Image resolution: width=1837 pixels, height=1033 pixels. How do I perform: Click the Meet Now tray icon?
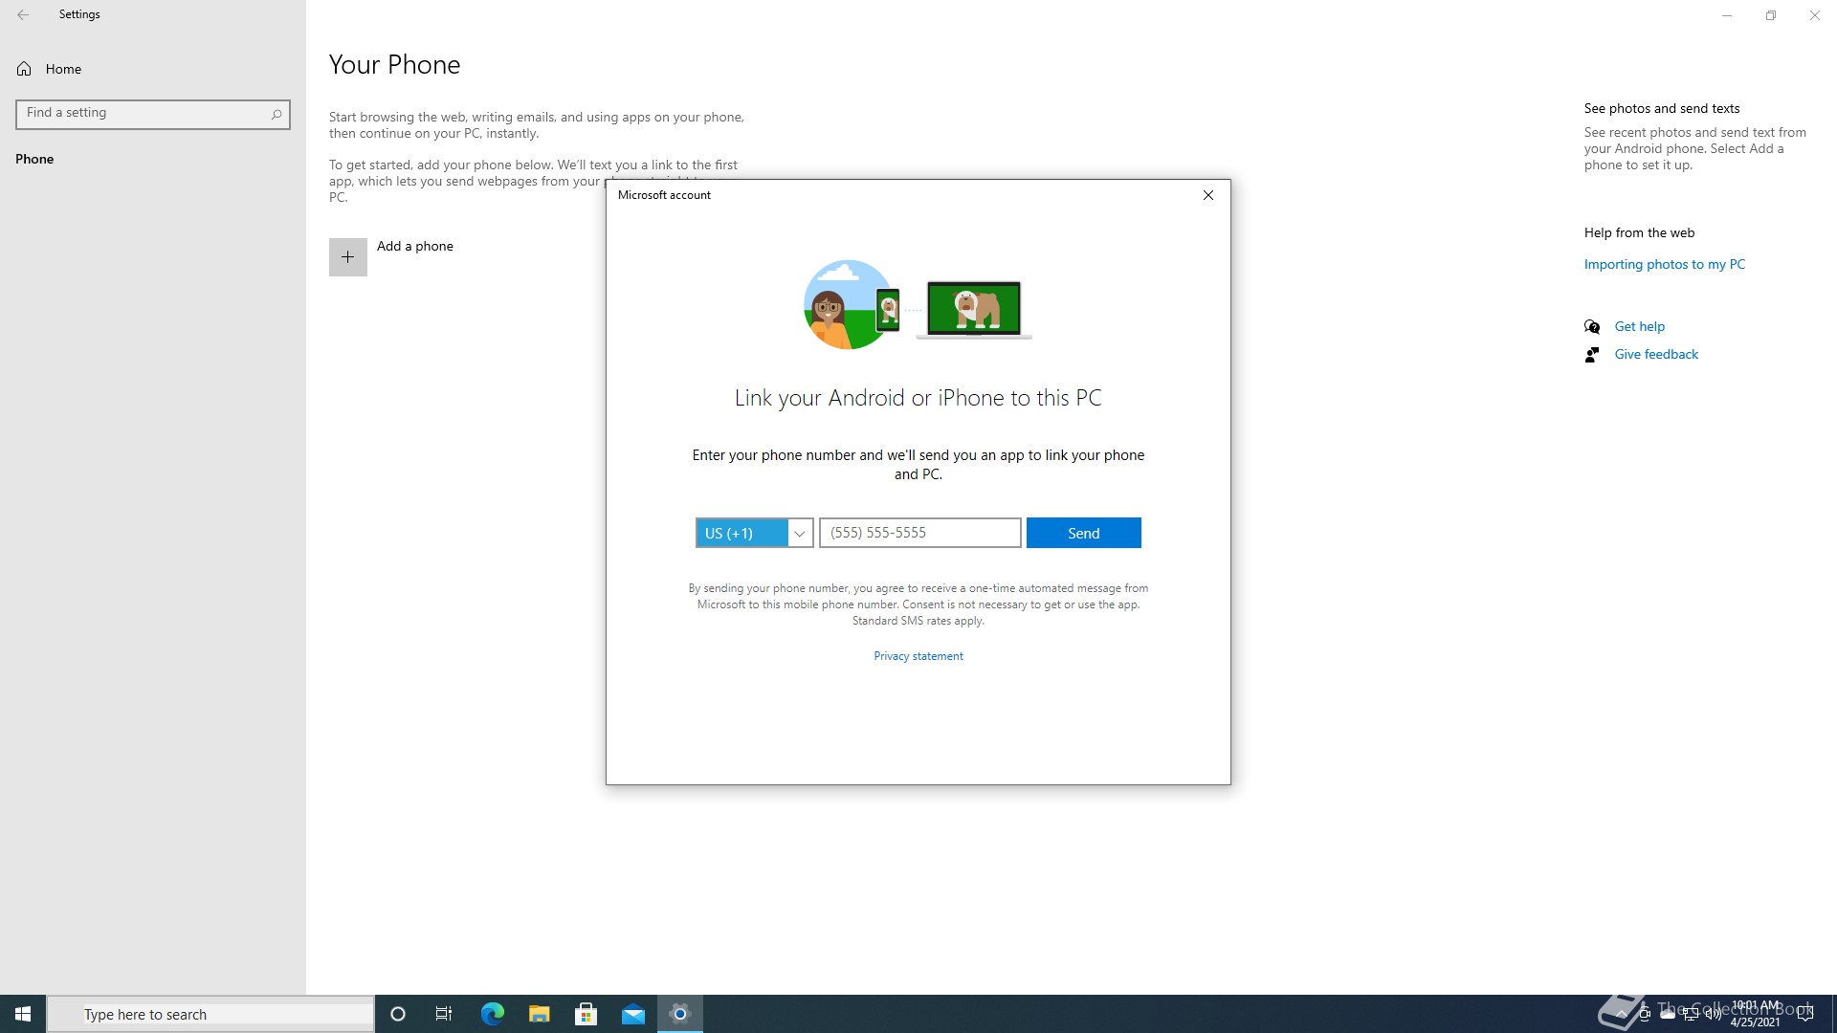pyautogui.click(x=1645, y=1014)
